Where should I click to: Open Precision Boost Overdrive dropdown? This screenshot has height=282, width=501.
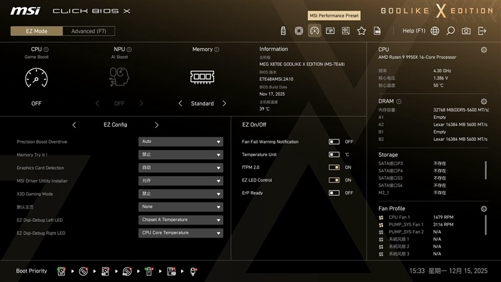pos(181,142)
